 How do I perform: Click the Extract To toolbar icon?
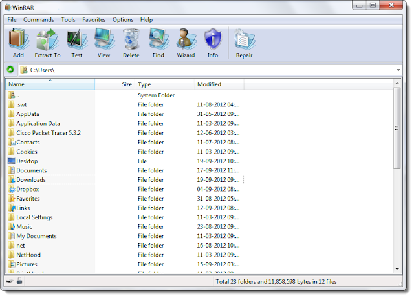47,39
